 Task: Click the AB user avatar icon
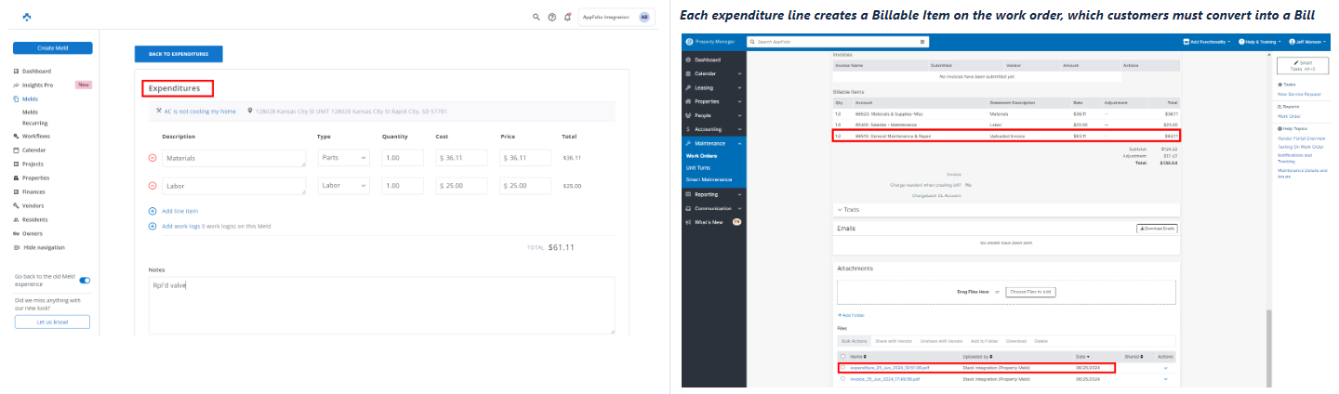pyautogui.click(x=644, y=17)
